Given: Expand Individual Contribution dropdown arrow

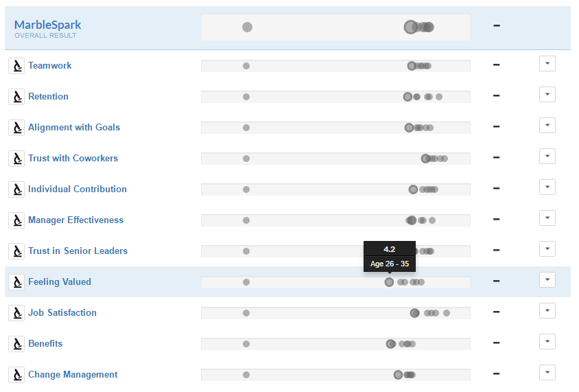Looking at the screenshot, I should tap(547, 187).
